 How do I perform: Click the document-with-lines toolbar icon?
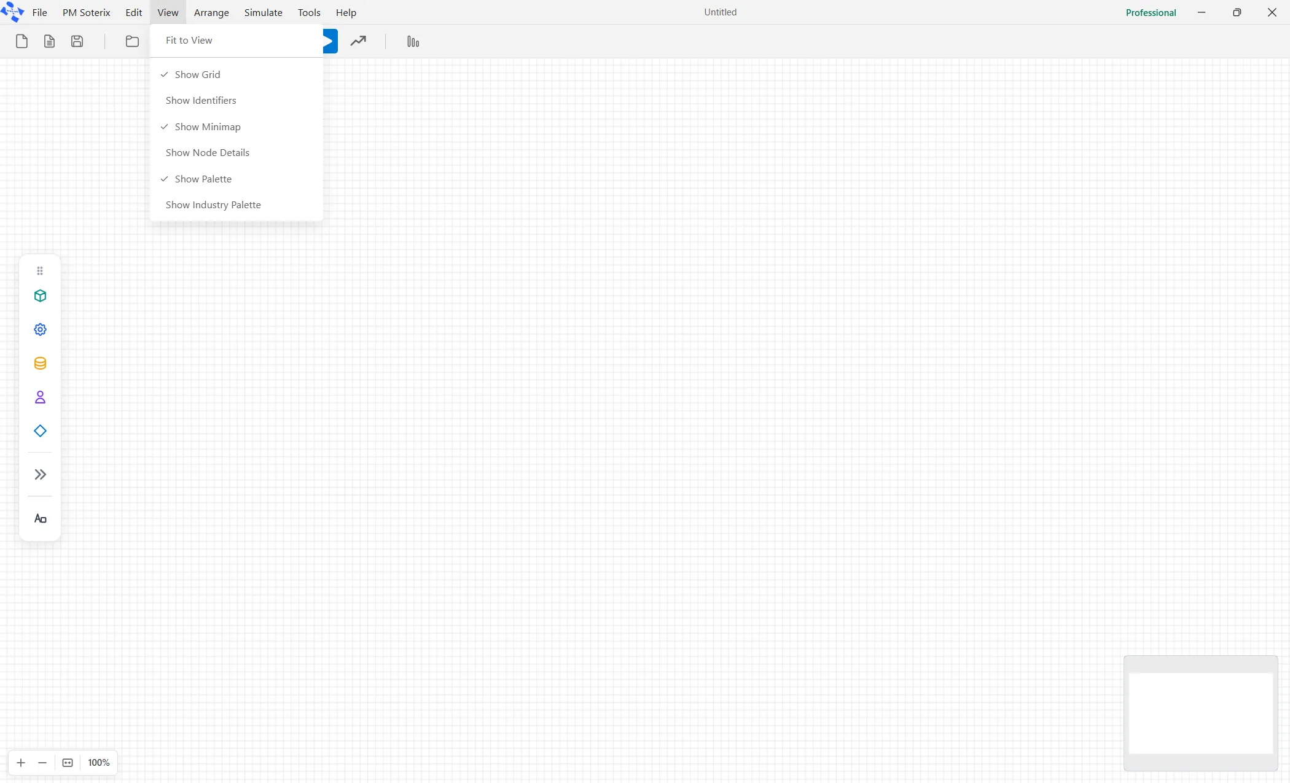point(49,41)
